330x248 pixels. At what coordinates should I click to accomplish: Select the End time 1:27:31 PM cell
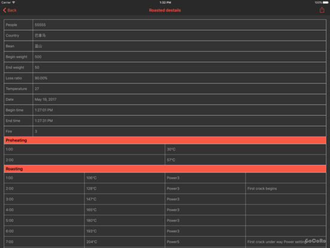[x=179, y=120]
